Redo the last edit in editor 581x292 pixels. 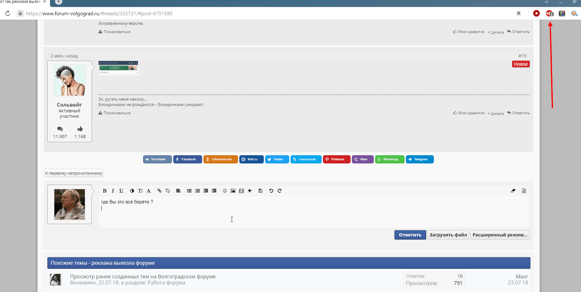[279, 191]
